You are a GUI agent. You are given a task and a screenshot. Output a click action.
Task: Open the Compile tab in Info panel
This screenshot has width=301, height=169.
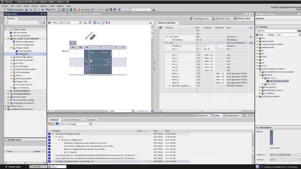91,120
